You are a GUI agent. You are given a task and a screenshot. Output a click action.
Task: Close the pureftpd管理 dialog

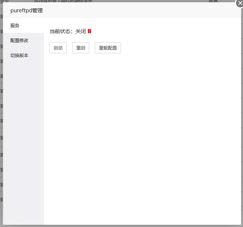coord(240,3)
